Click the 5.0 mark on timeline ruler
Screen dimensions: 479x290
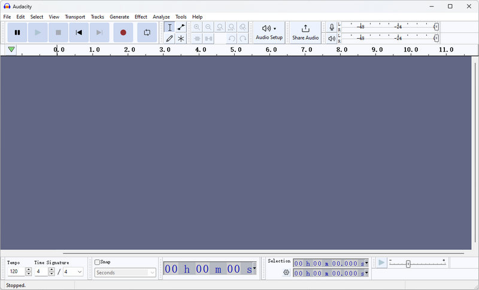coord(236,50)
